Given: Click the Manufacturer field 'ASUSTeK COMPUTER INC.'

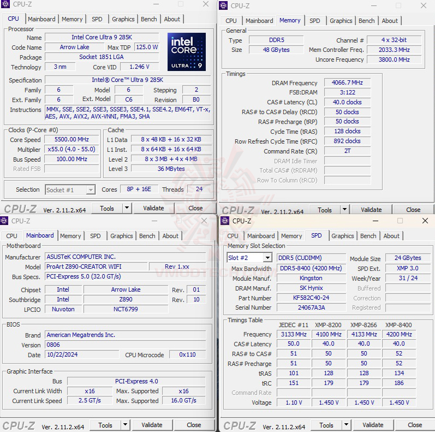Looking at the screenshot, I should point(126,257).
